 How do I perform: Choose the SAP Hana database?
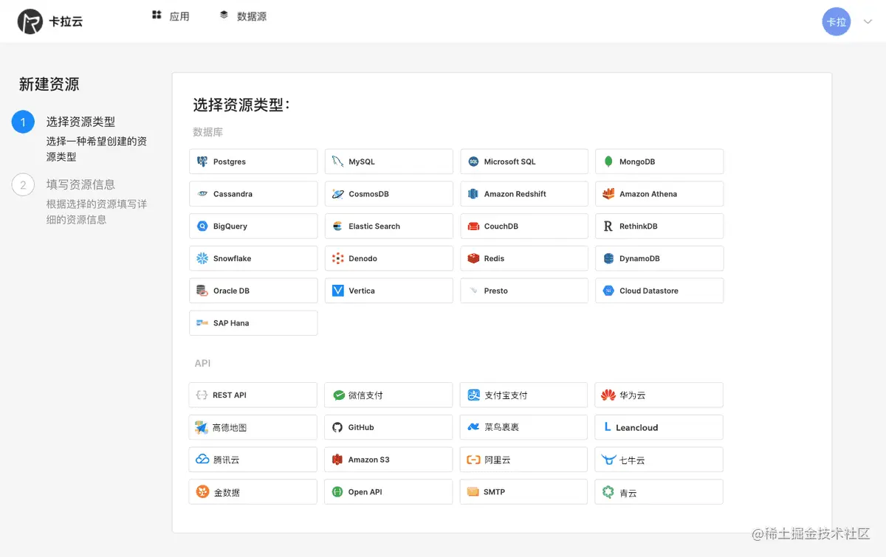point(253,322)
